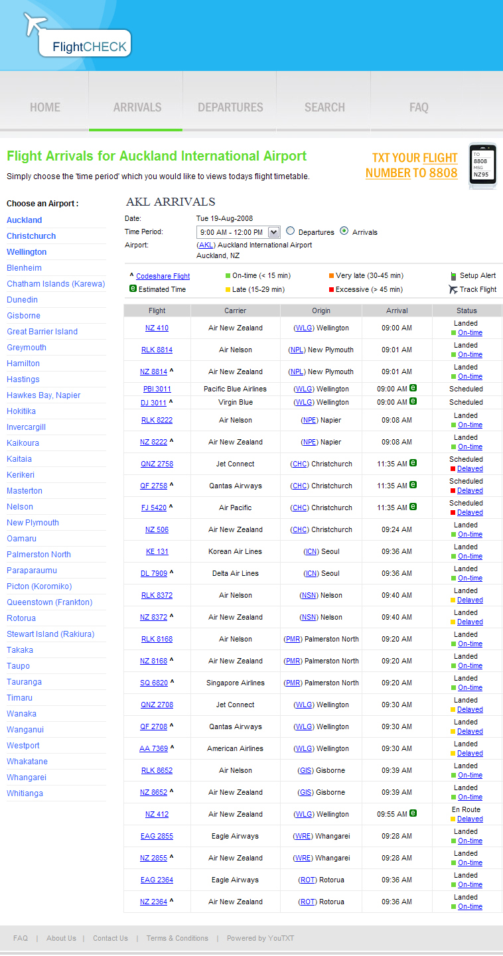Choose Chatham Islands (Karewa) airport
The height and width of the screenshot is (956, 503).
(x=56, y=284)
